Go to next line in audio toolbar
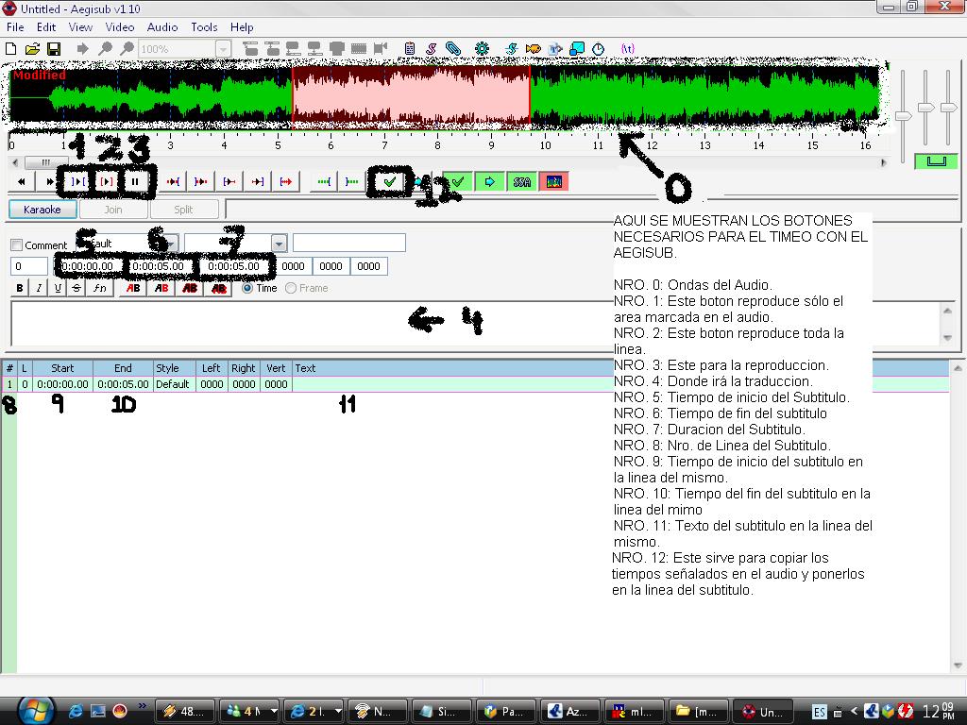 [x=49, y=182]
